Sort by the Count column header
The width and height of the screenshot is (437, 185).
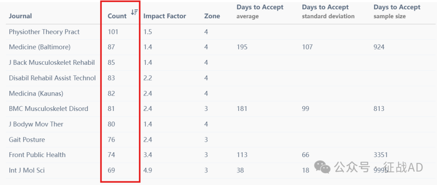117,16
